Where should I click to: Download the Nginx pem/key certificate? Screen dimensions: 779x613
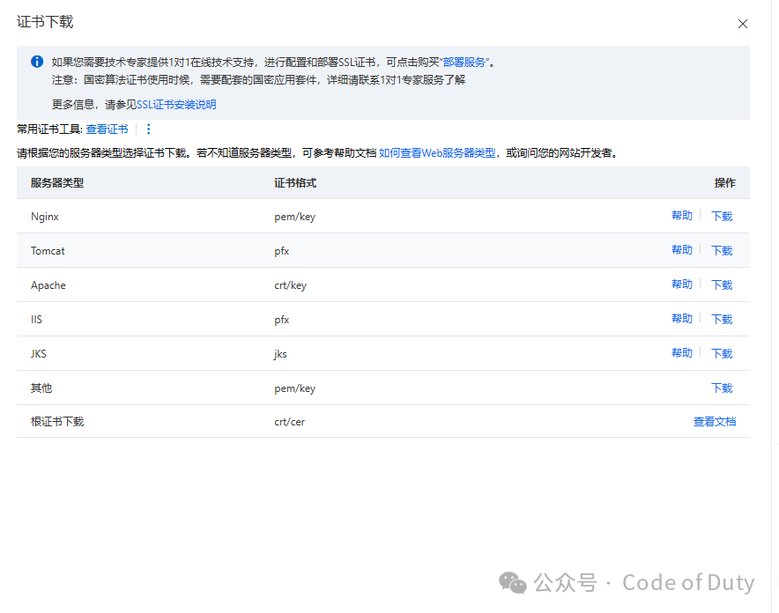tap(722, 216)
